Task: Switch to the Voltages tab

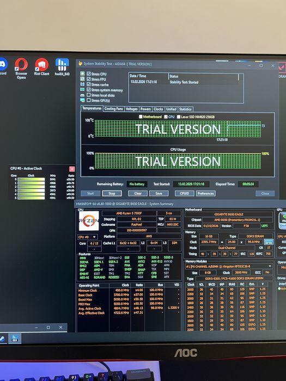Action: click(x=132, y=109)
